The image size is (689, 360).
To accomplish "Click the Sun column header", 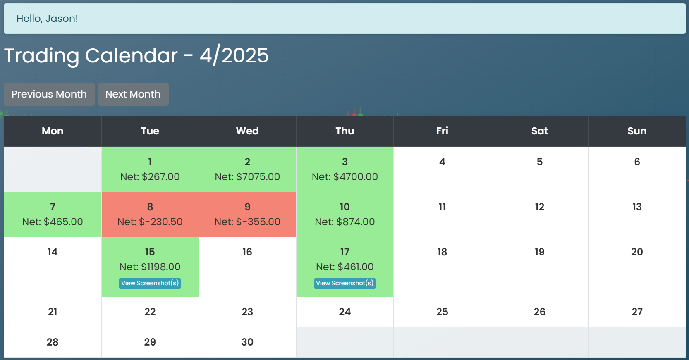I will (637, 131).
